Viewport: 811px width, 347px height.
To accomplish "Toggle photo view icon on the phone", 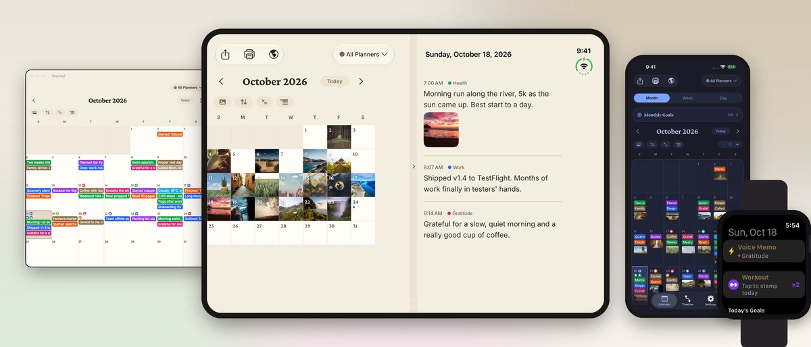I will [640, 144].
